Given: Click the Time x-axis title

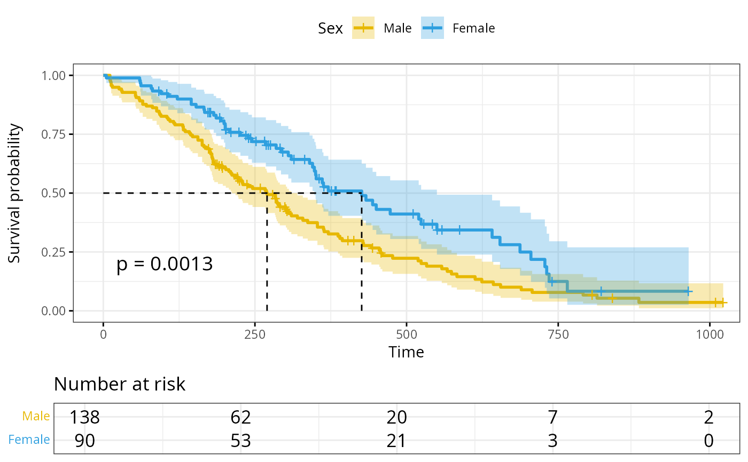Looking at the screenshot, I should click(x=406, y=352).
